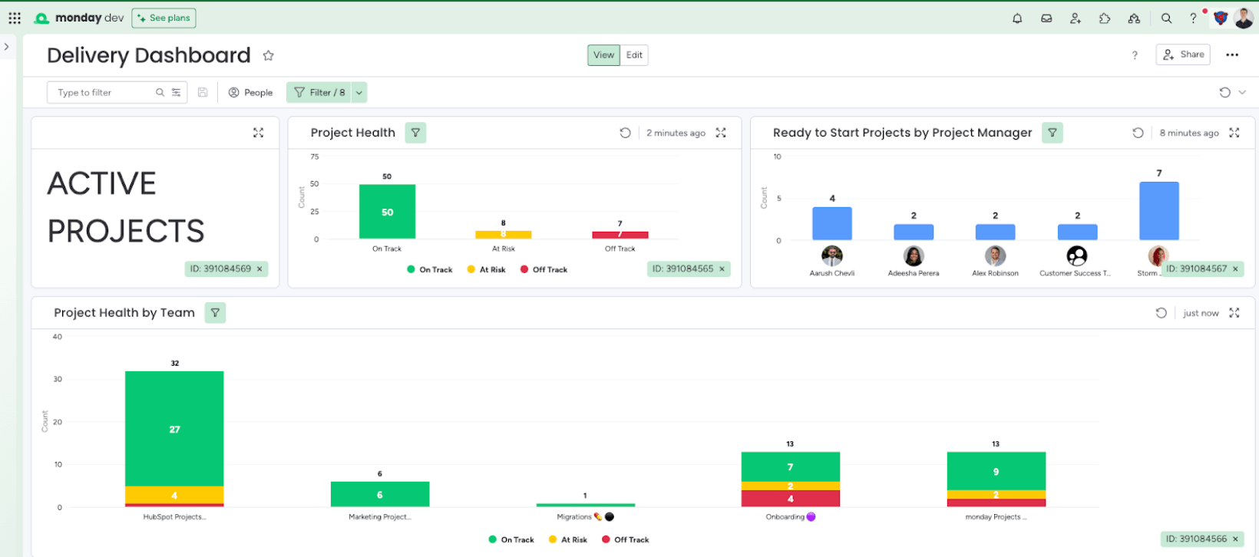Open the filter icon on Project Health widget
The height and width of the screenshot is (557, 1259).
(415, 133)
